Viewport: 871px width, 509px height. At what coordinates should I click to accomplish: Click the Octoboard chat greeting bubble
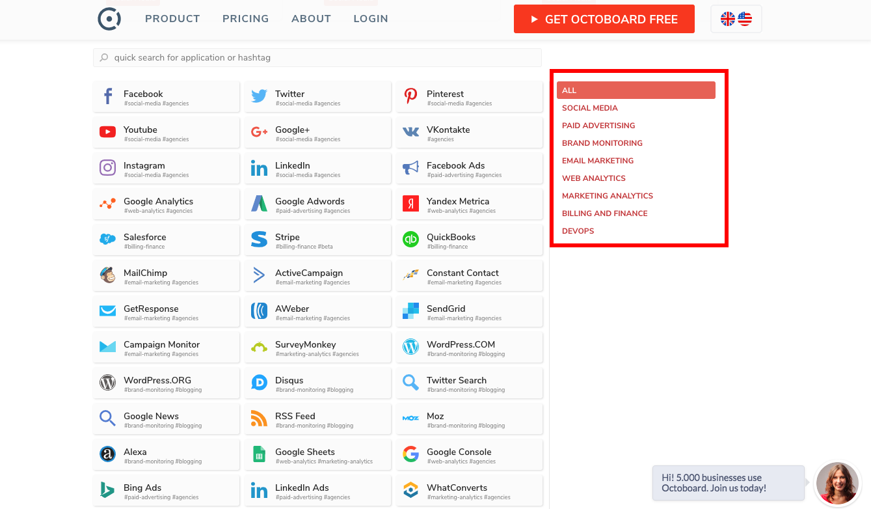click(728, 483)
